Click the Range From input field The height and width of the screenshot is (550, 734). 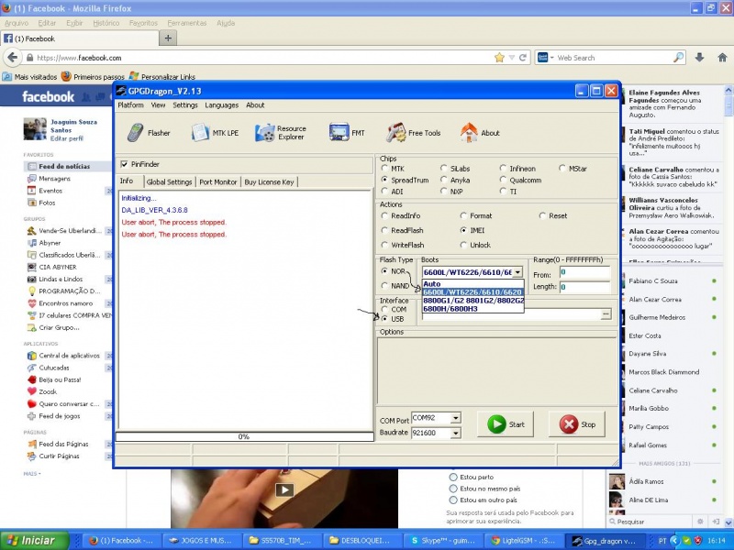point(584,272)
